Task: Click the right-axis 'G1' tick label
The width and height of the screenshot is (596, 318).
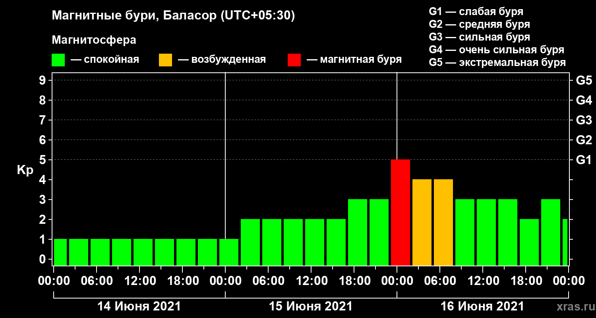Action: tap(584, 160)
